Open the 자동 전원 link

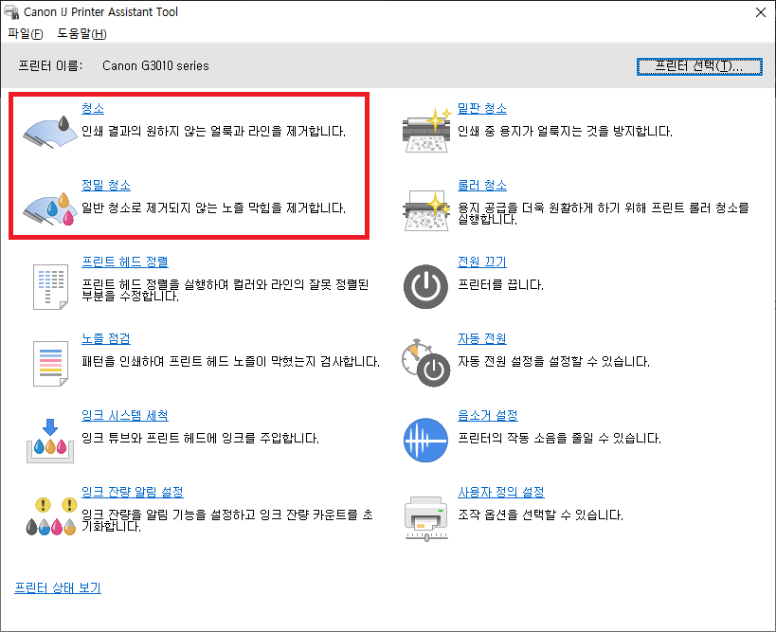[x=482, y=338]
